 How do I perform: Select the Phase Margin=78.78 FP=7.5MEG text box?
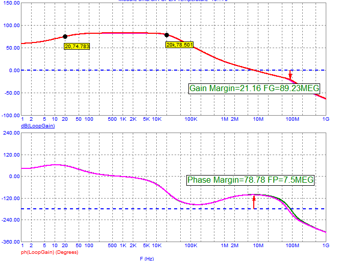[250, 180]
